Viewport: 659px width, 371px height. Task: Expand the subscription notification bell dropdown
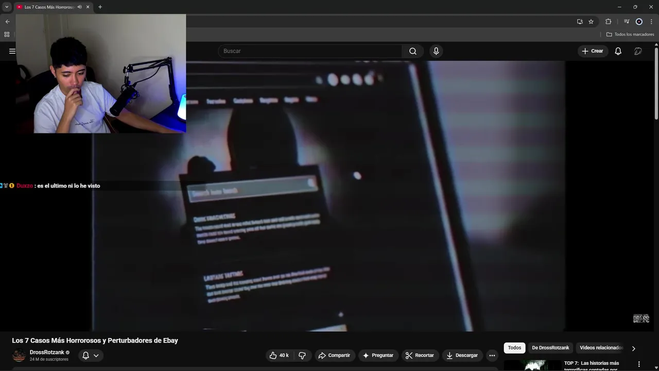[x=91, y=355]
